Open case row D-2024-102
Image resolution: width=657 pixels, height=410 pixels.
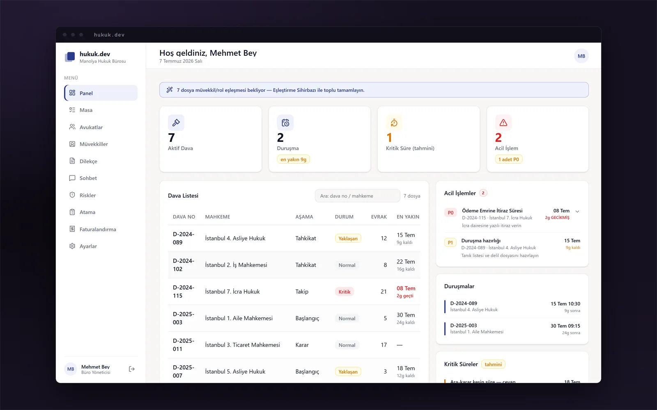coord(294,265)
